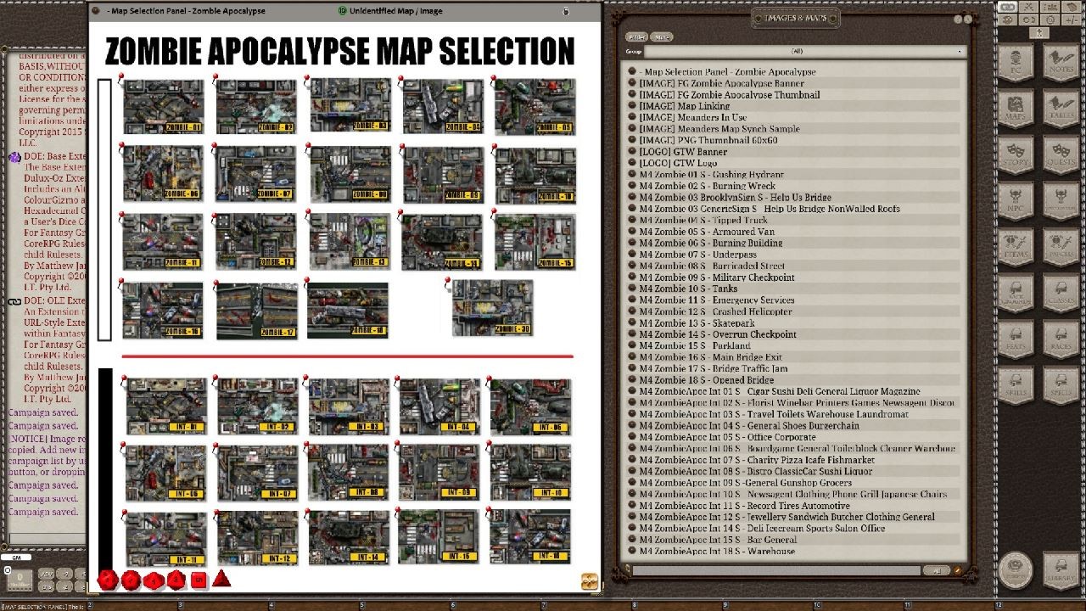Open the NPC sidebar button
Image resolution: width=1086 pixels, height=611 pixels.
click(1016, 199)
